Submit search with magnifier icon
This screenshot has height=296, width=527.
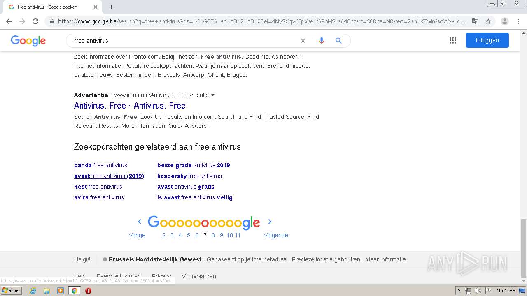tap(338, 41)
